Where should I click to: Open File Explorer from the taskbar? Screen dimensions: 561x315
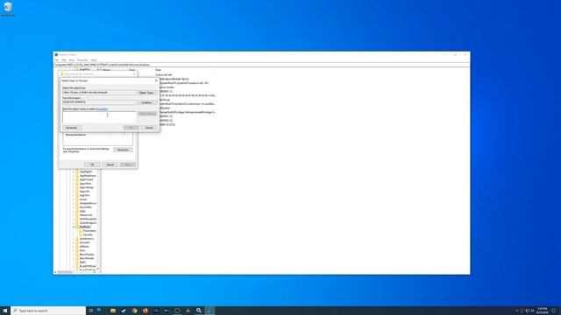point(113,311)
